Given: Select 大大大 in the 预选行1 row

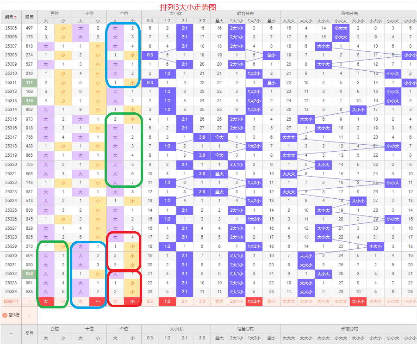Looking at the screenshot, I should pyautogui.click(x=289, y=301).
